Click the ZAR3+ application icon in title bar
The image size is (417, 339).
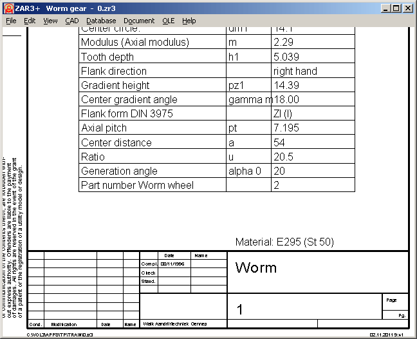click(x=8, y=8)
